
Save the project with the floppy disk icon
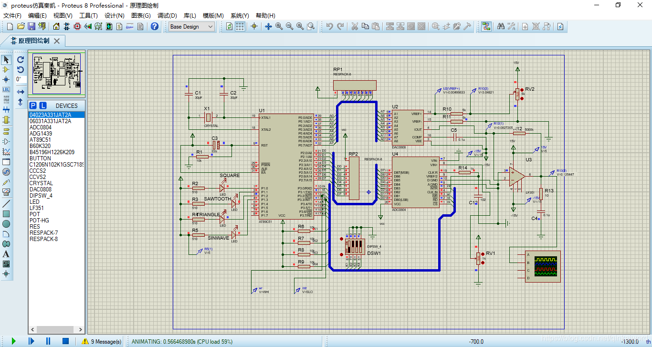(x=31, y=27)
